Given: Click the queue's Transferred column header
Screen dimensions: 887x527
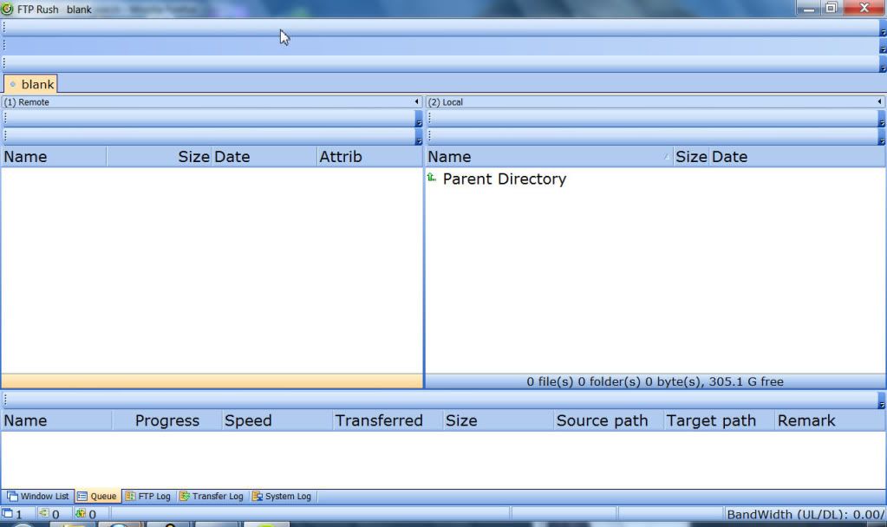Looking at the screenshot, I should [388, 420].
